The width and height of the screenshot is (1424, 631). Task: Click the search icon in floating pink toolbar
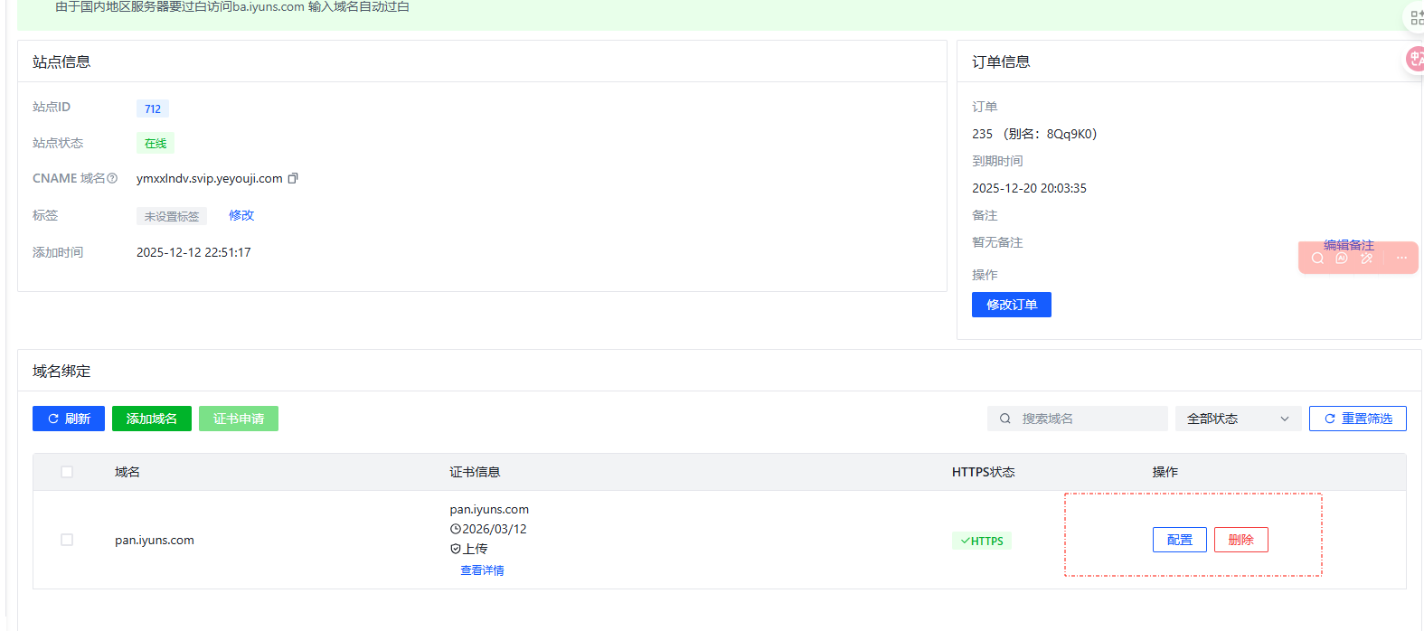point(1317,259)
